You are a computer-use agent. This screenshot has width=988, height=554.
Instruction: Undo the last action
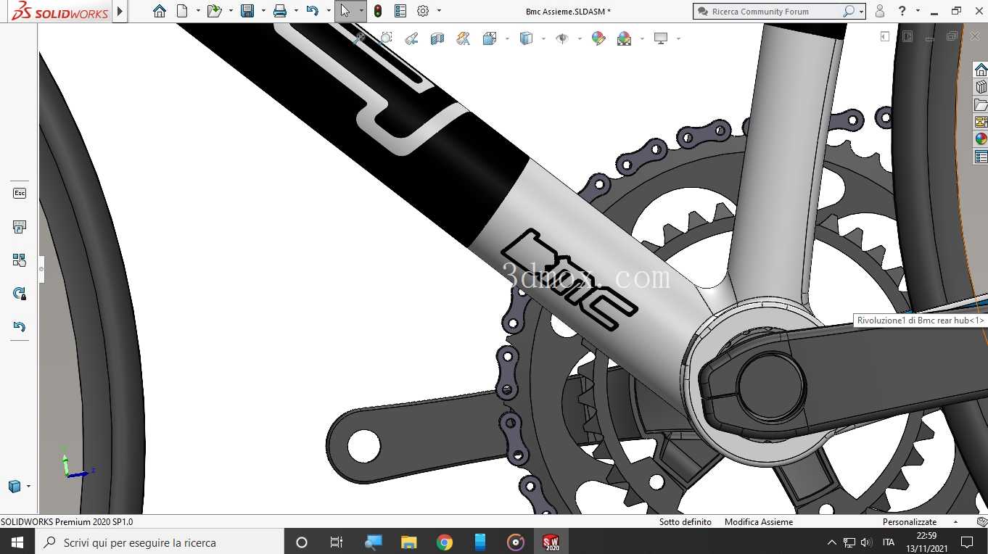(x=313, y=11)
